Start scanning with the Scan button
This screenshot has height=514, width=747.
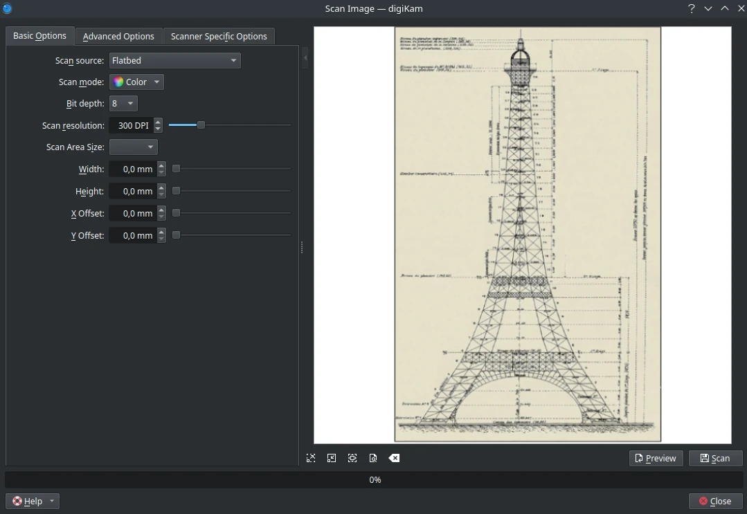pos(715,458)
